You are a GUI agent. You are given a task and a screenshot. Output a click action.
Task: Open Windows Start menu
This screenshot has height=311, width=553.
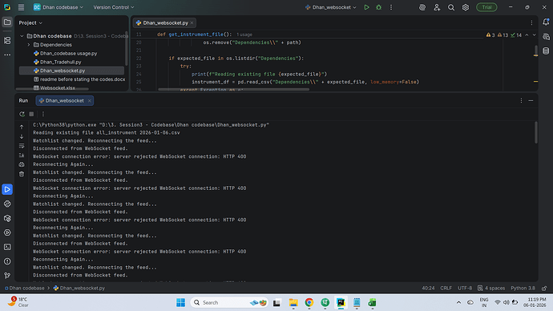[180, 302]
